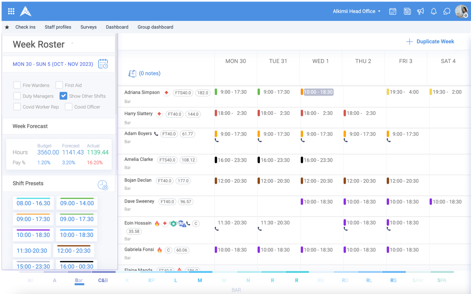Select the 12:00 - 20:30 brown shift preset
Screen dimensions: 471x294
(74, 251)
